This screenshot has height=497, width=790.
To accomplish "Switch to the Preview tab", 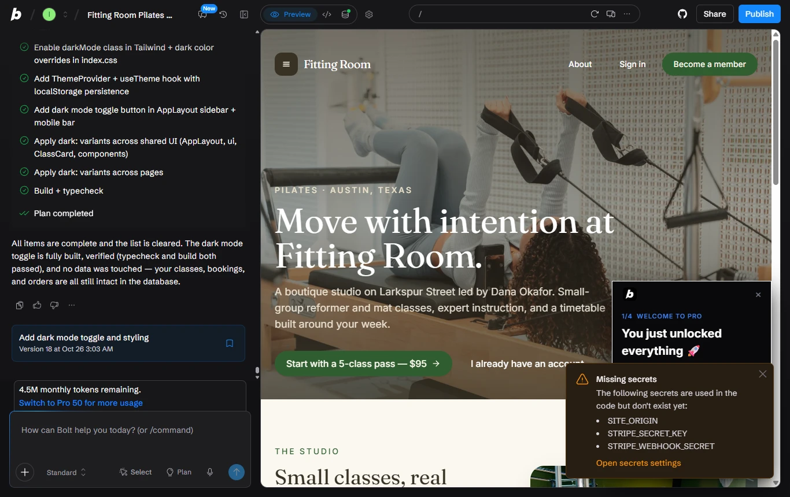I will [290, 14].
